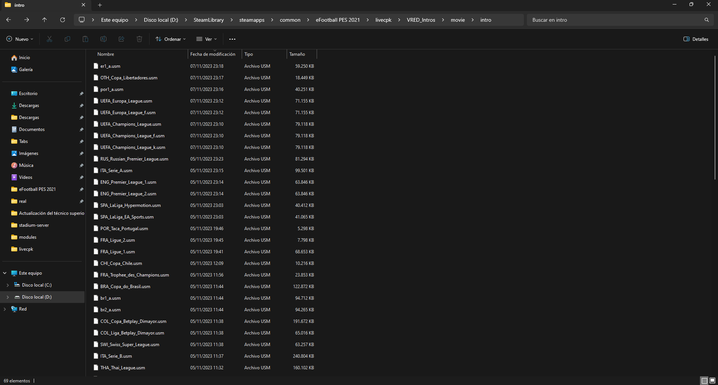718x385 pixels.
Task: Select the er1_a.usm file
Action: (x=204, y=66)
